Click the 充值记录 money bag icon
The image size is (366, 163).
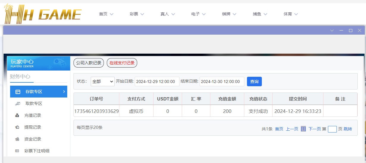pos(17,115)
